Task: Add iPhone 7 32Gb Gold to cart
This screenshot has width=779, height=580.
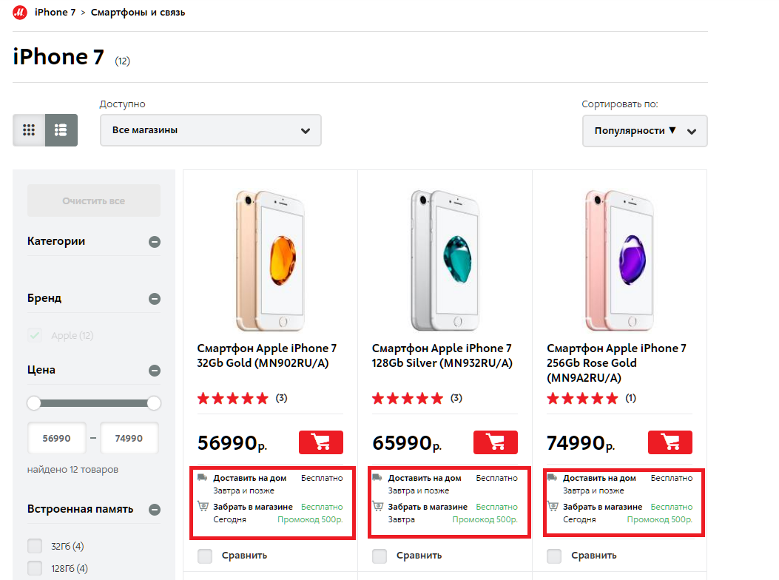Action: click(321, 442)
